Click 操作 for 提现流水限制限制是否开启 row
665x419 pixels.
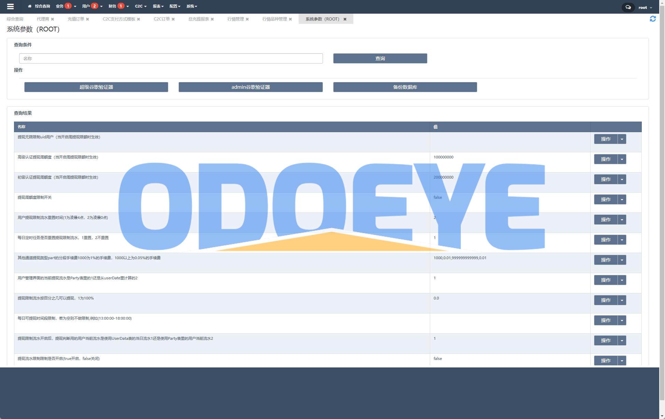pyautogui.click(x=606, y=361)
